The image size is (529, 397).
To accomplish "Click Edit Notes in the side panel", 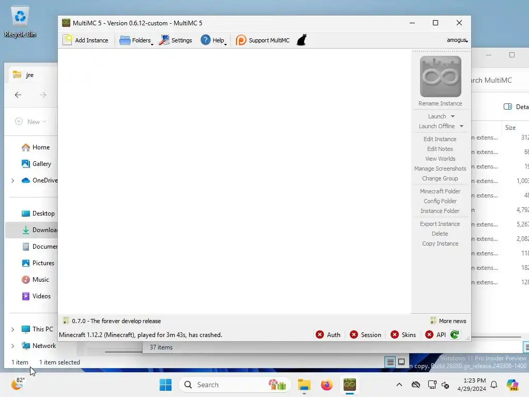I will pyautogui.click(x=440, y=149).
